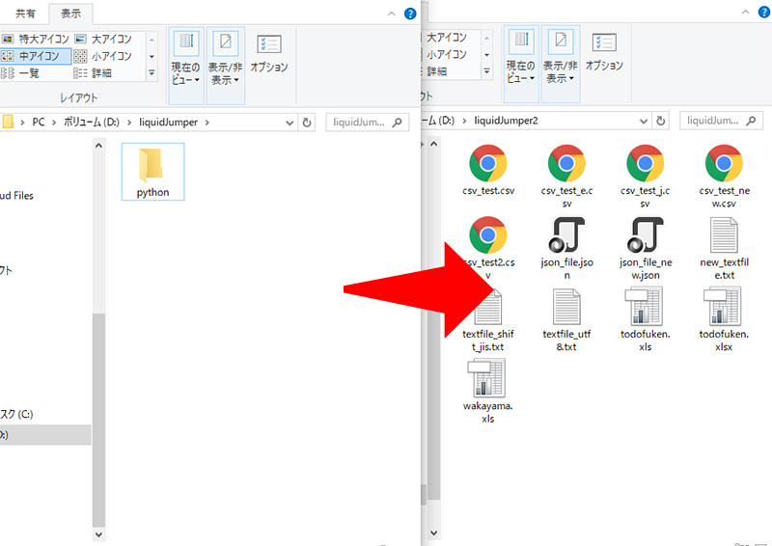772x546 pixels.
Task: Open 表示/非表示 dropdown in left window
Action: point(226,66)
